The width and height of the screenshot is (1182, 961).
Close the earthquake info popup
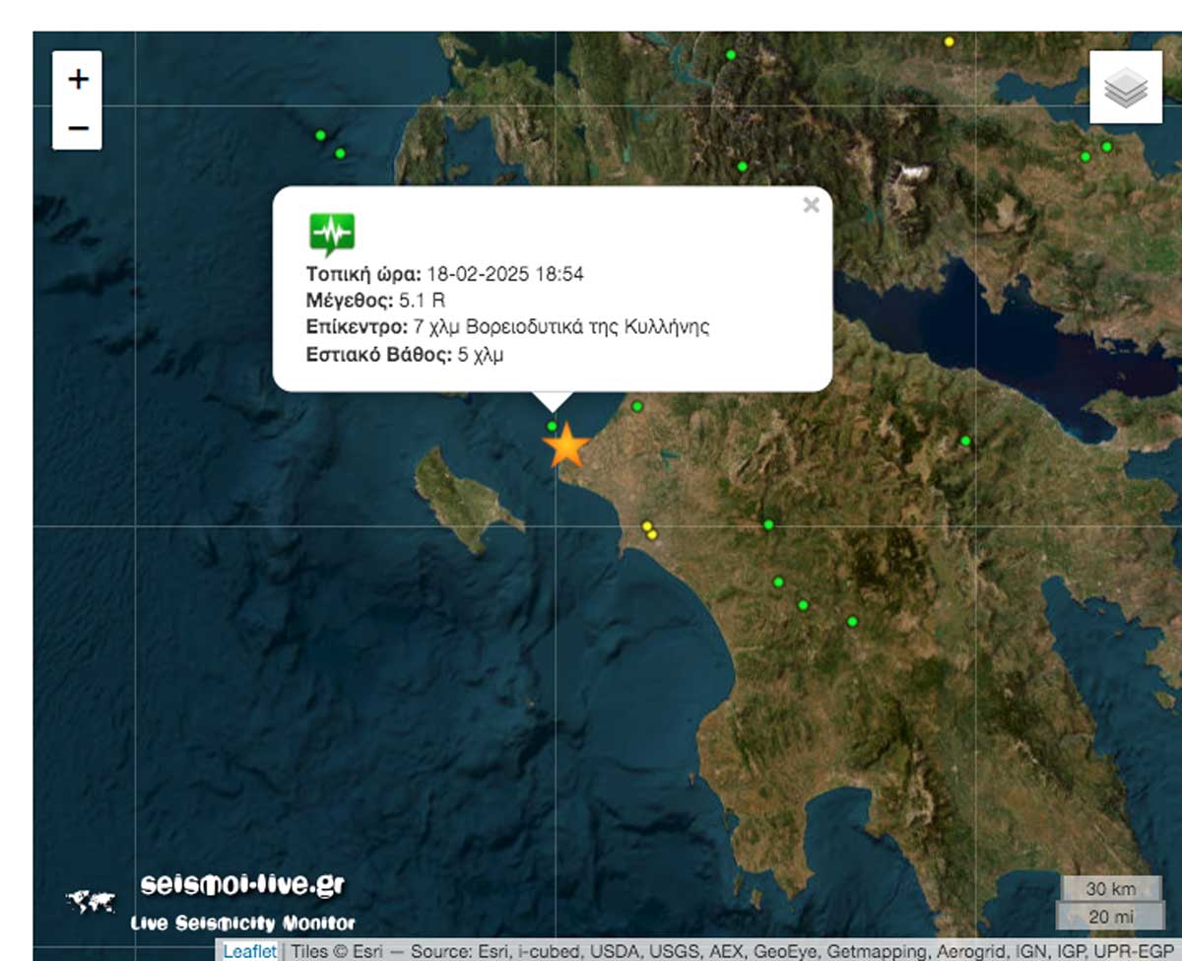coord(811,205)
